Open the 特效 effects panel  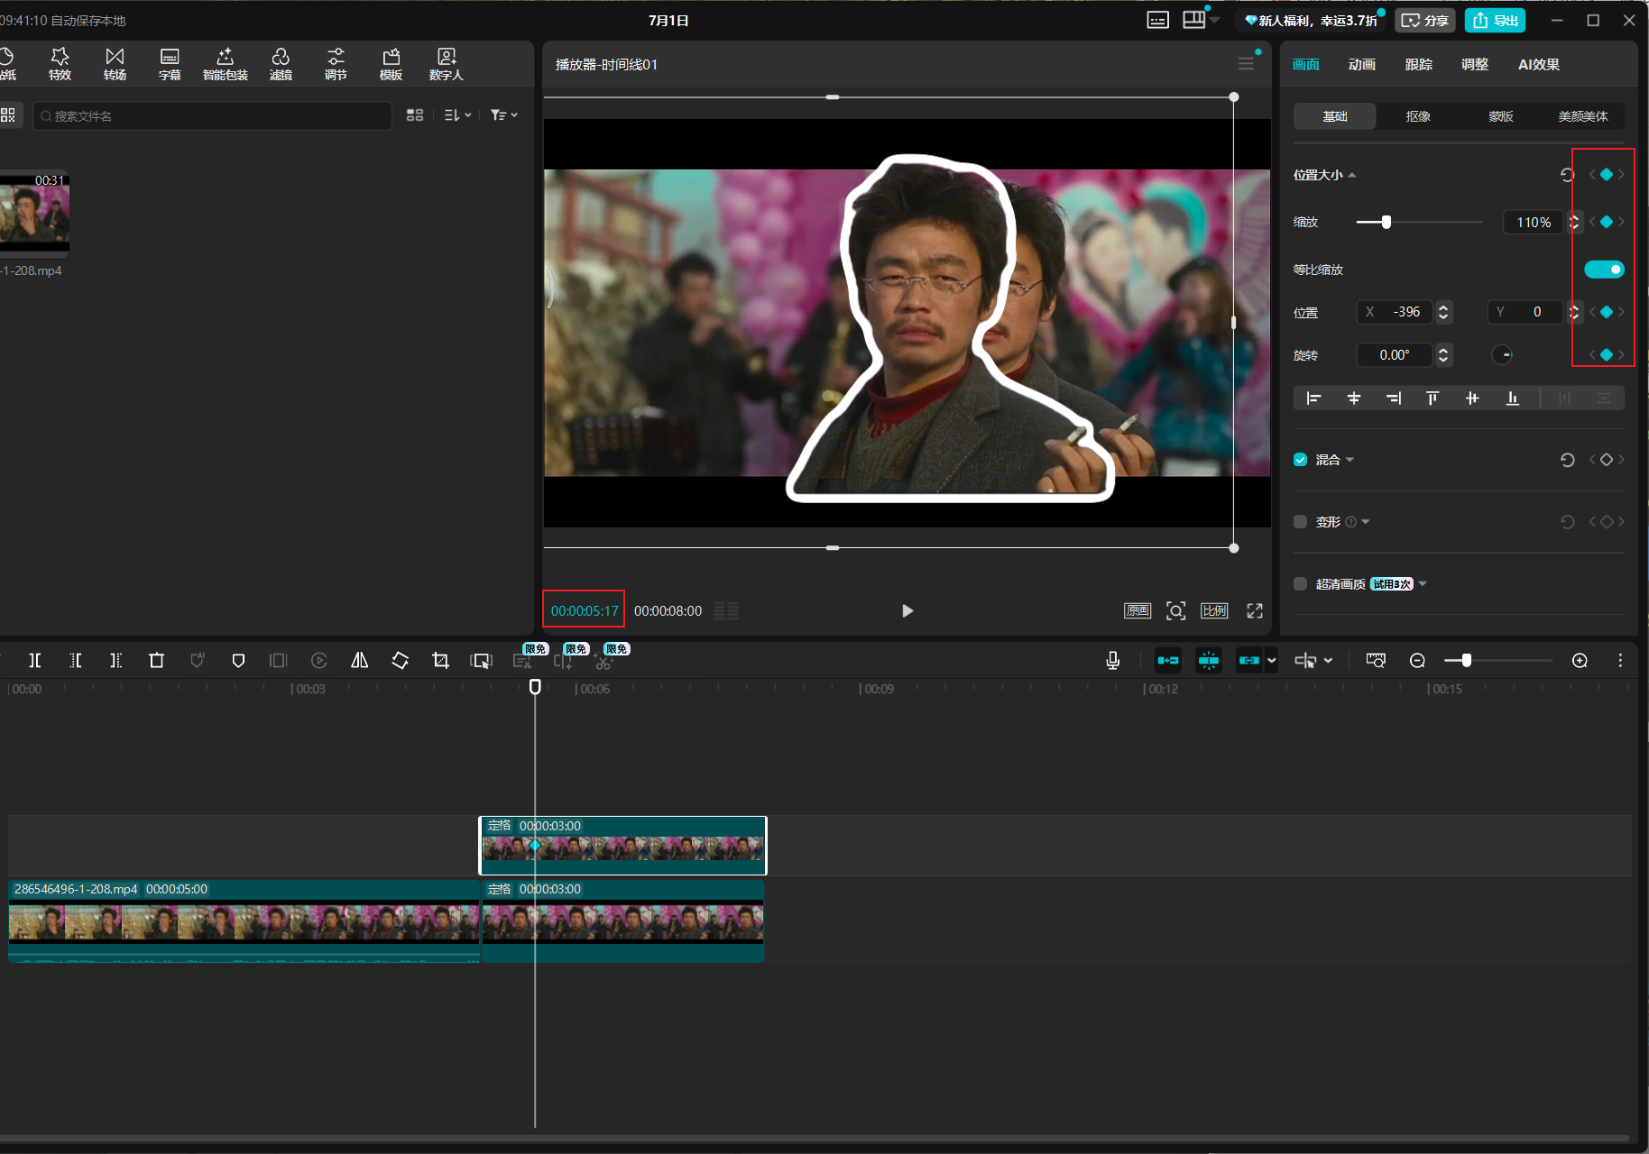(x=60, y=64)
